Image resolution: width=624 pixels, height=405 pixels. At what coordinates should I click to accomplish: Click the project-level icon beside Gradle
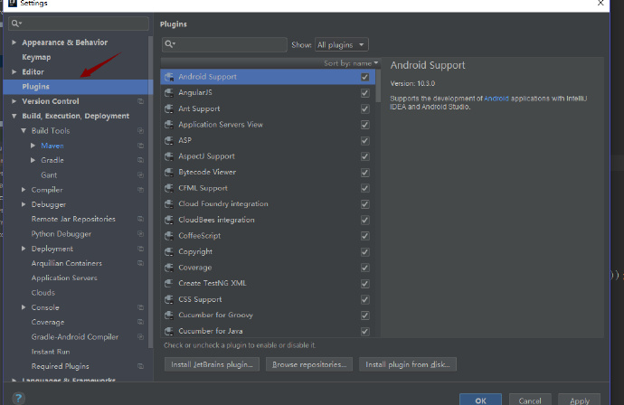pyautogui.click(x=140, y=160)
